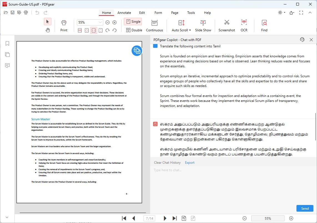Image resolution: width=317 pixels, height=223 pixels.
Task: Open the Bookmarks panel
Action: coord(7,43)
